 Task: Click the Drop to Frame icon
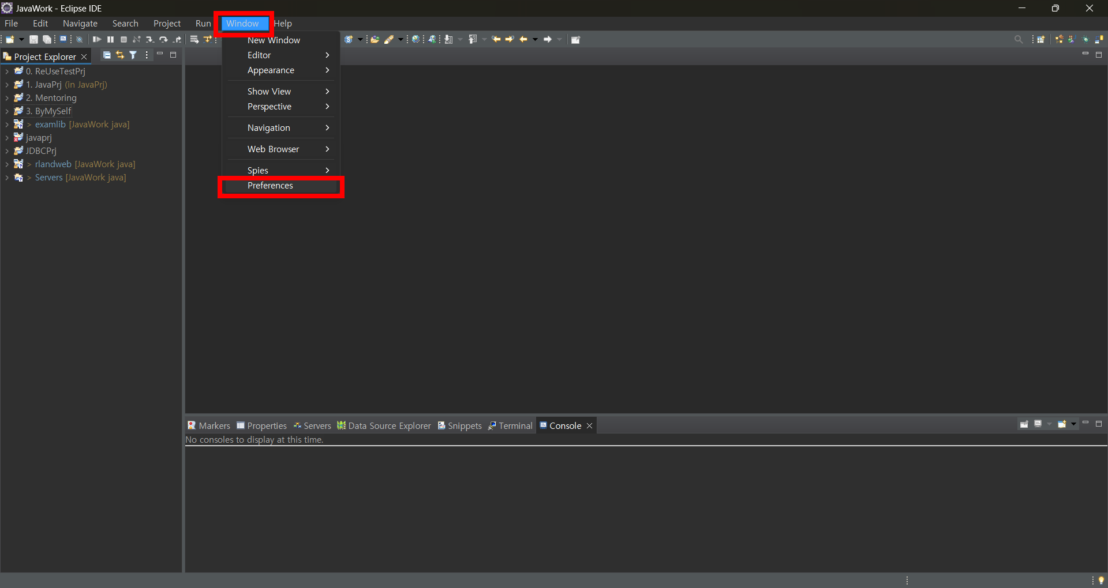(x=194, y=39)
